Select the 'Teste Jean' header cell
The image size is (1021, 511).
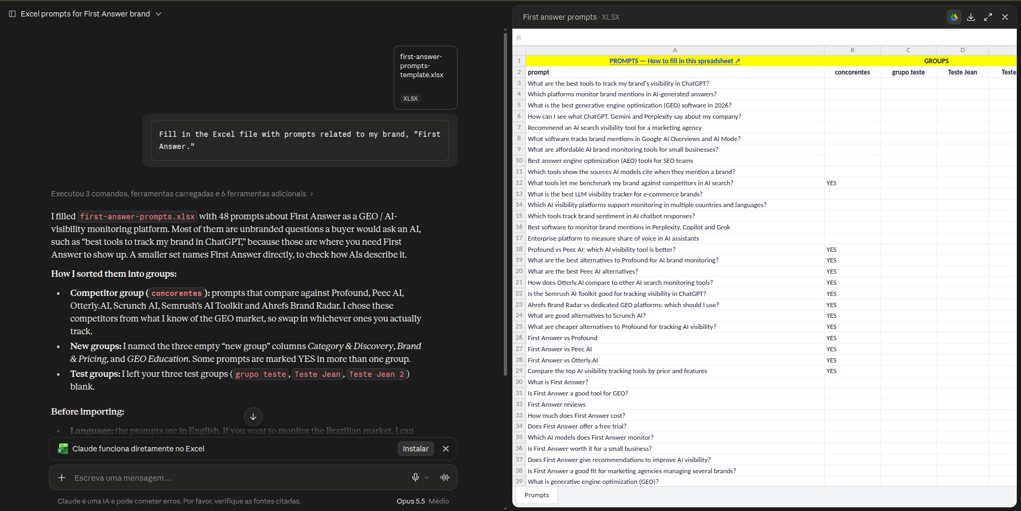click(x=962, y=72)
